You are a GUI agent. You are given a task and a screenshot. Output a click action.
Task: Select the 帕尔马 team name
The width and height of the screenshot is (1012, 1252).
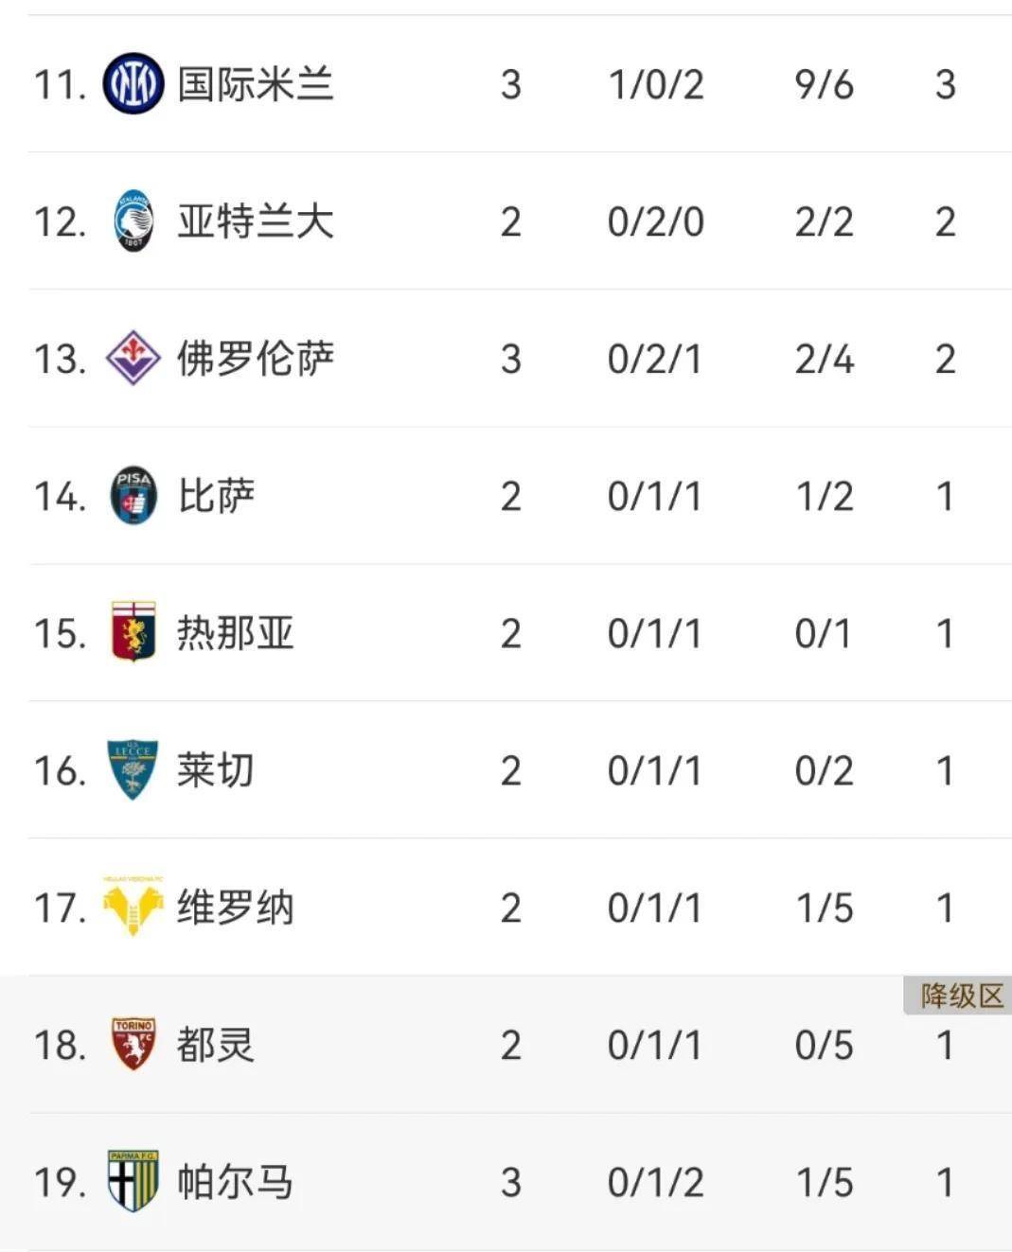236,1181
